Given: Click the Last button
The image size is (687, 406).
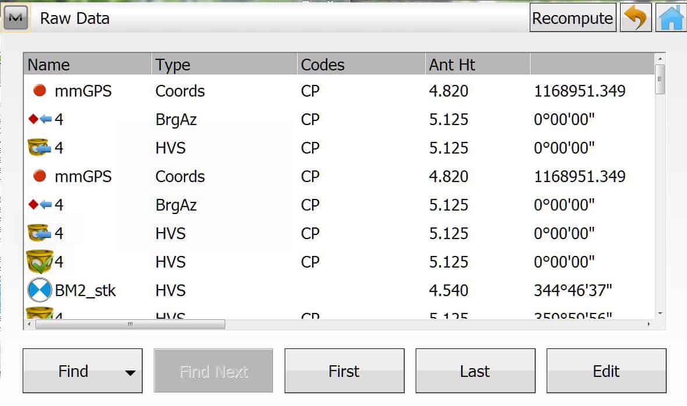Looking at the screenshot, I should click(476, 371).
